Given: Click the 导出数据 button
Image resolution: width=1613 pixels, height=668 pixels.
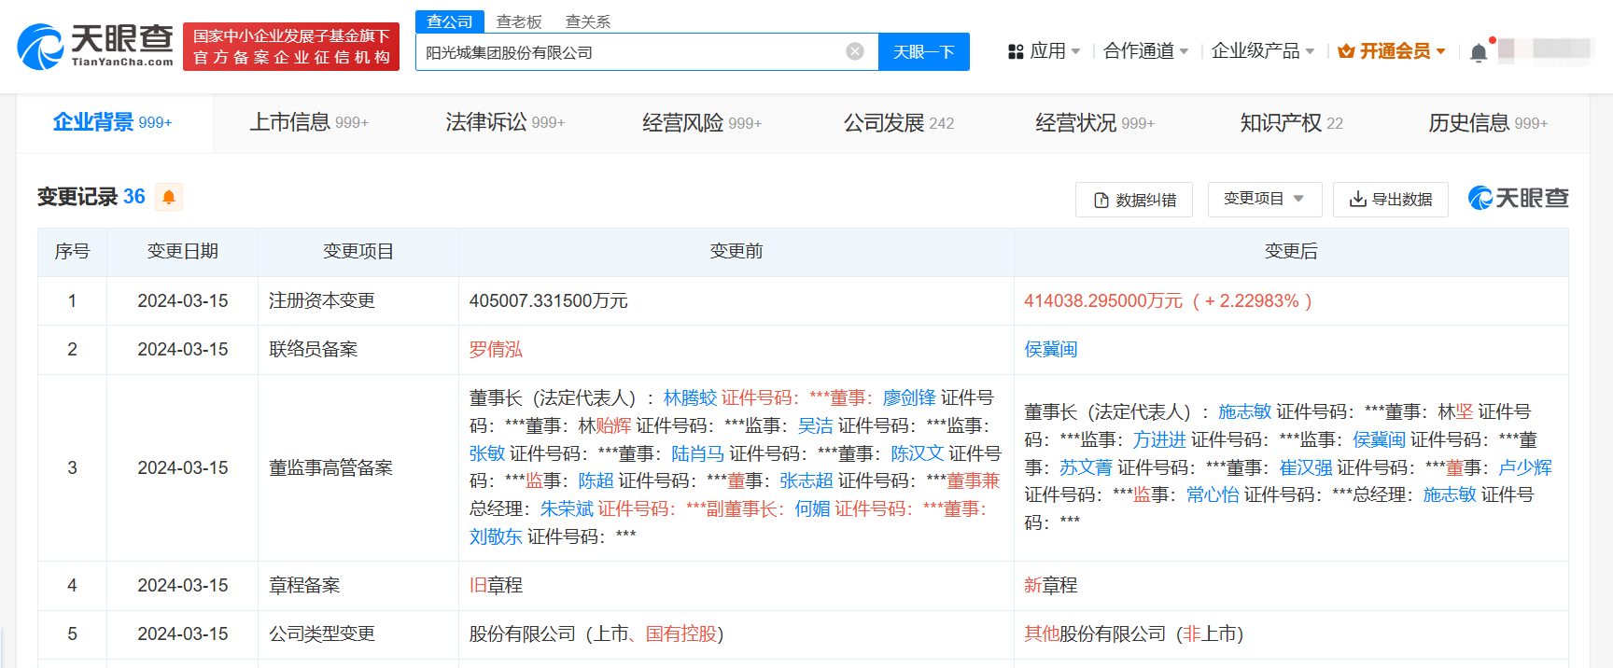Looking at the screenshot, I should coord(1391,200).
